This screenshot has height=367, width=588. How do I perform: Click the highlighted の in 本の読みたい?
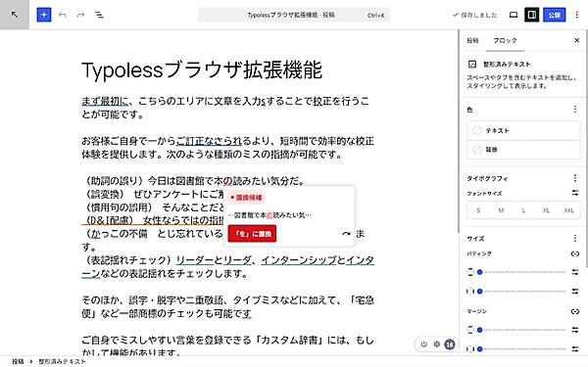click(227, 181)
